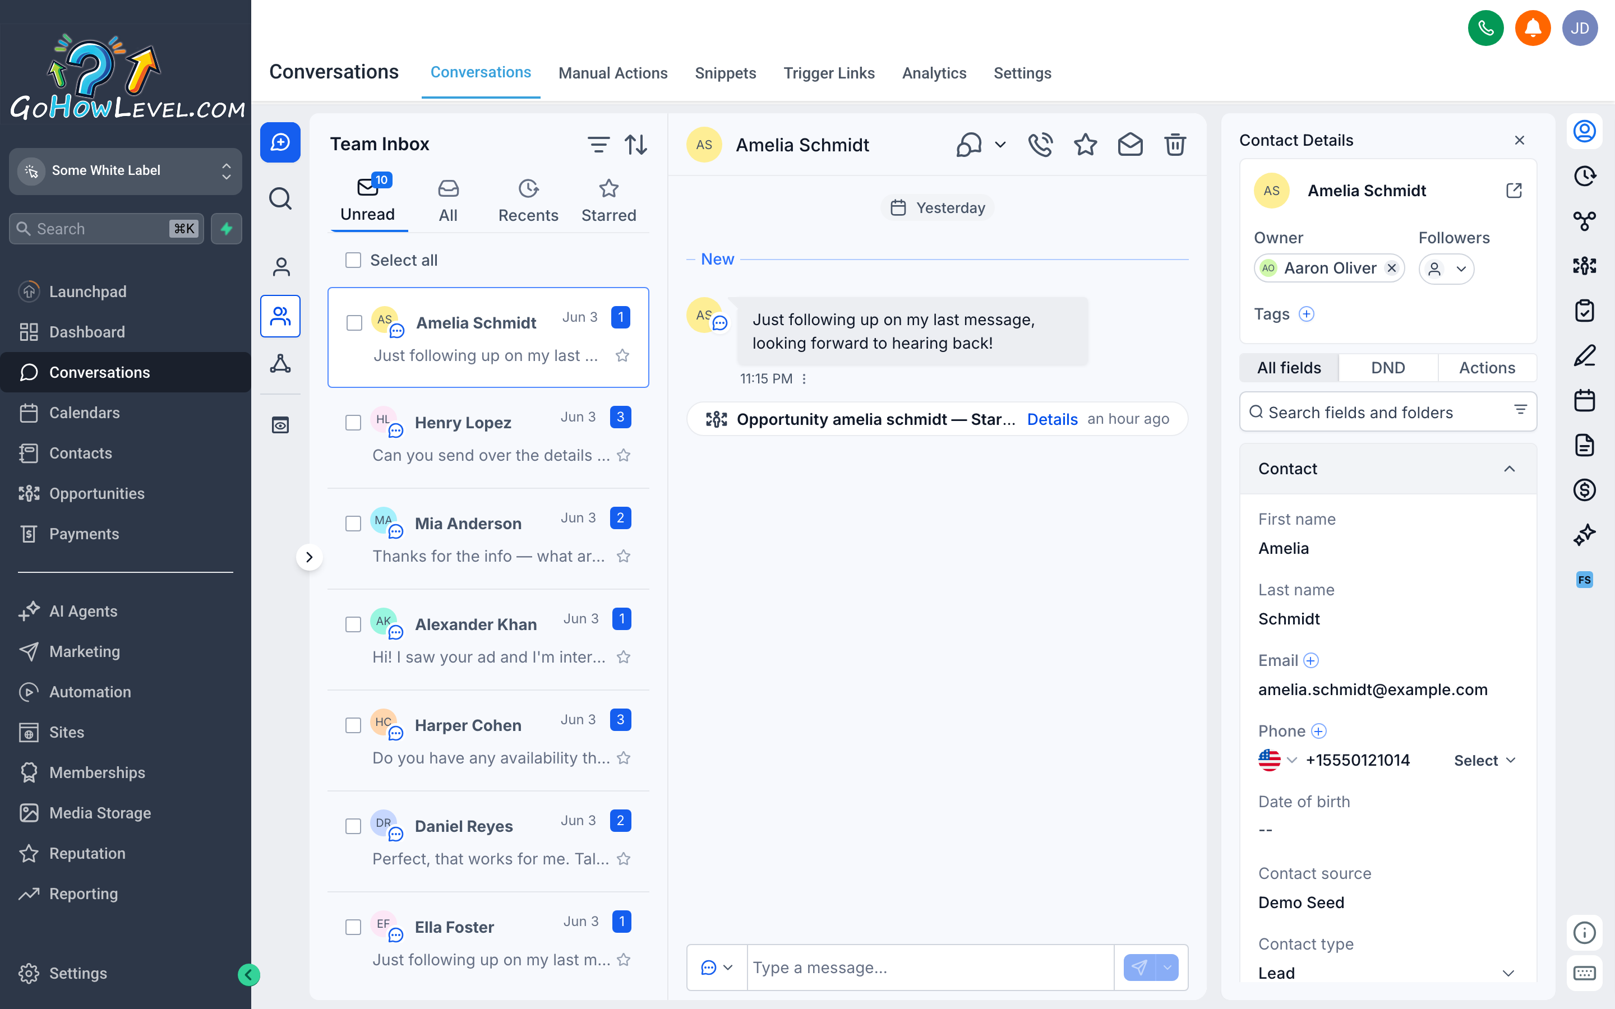Check the Alexander Khan conversation checkbox
Screen dimensions: 1615x1009
click(x=353, y=624)
